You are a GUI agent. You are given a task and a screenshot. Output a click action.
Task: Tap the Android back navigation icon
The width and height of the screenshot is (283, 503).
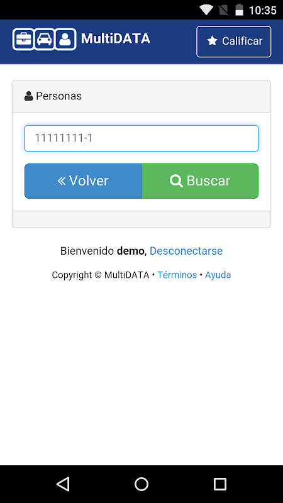[x=64, y=484]
